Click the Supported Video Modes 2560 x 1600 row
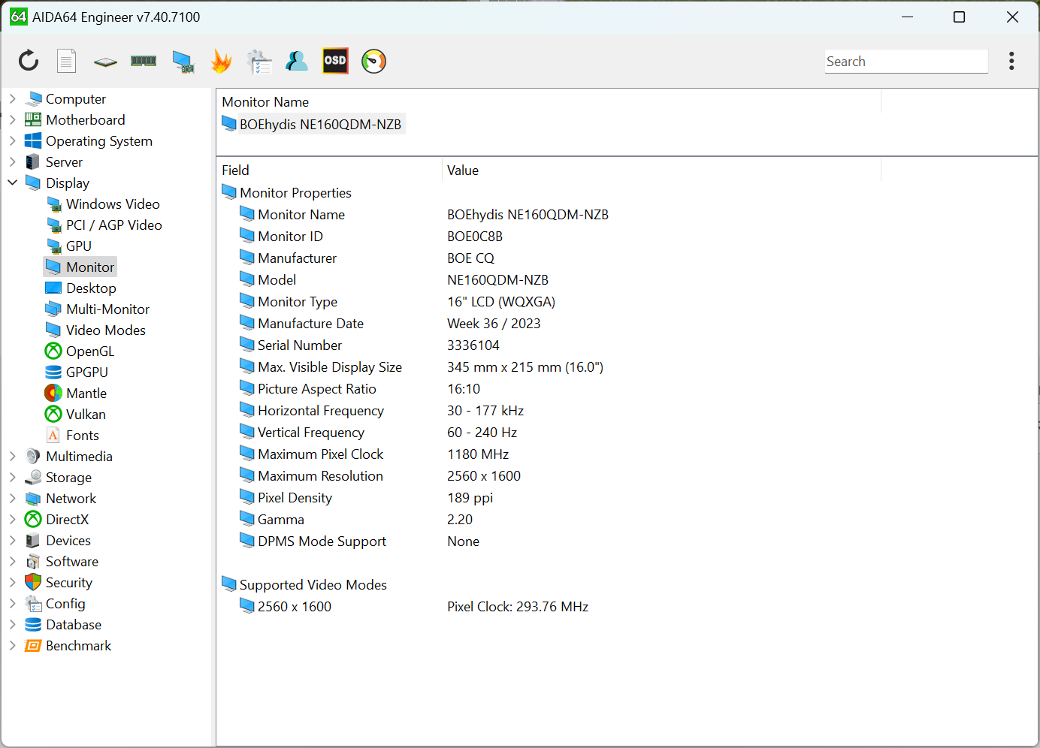Screen dimensions: 1040x748 293,606
